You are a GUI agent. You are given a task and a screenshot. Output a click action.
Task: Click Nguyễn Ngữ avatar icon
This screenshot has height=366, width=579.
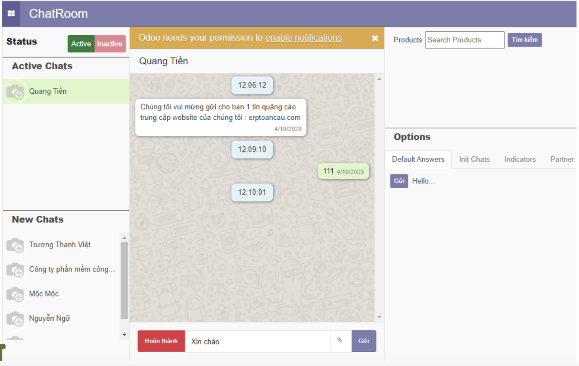pos(15,319)
